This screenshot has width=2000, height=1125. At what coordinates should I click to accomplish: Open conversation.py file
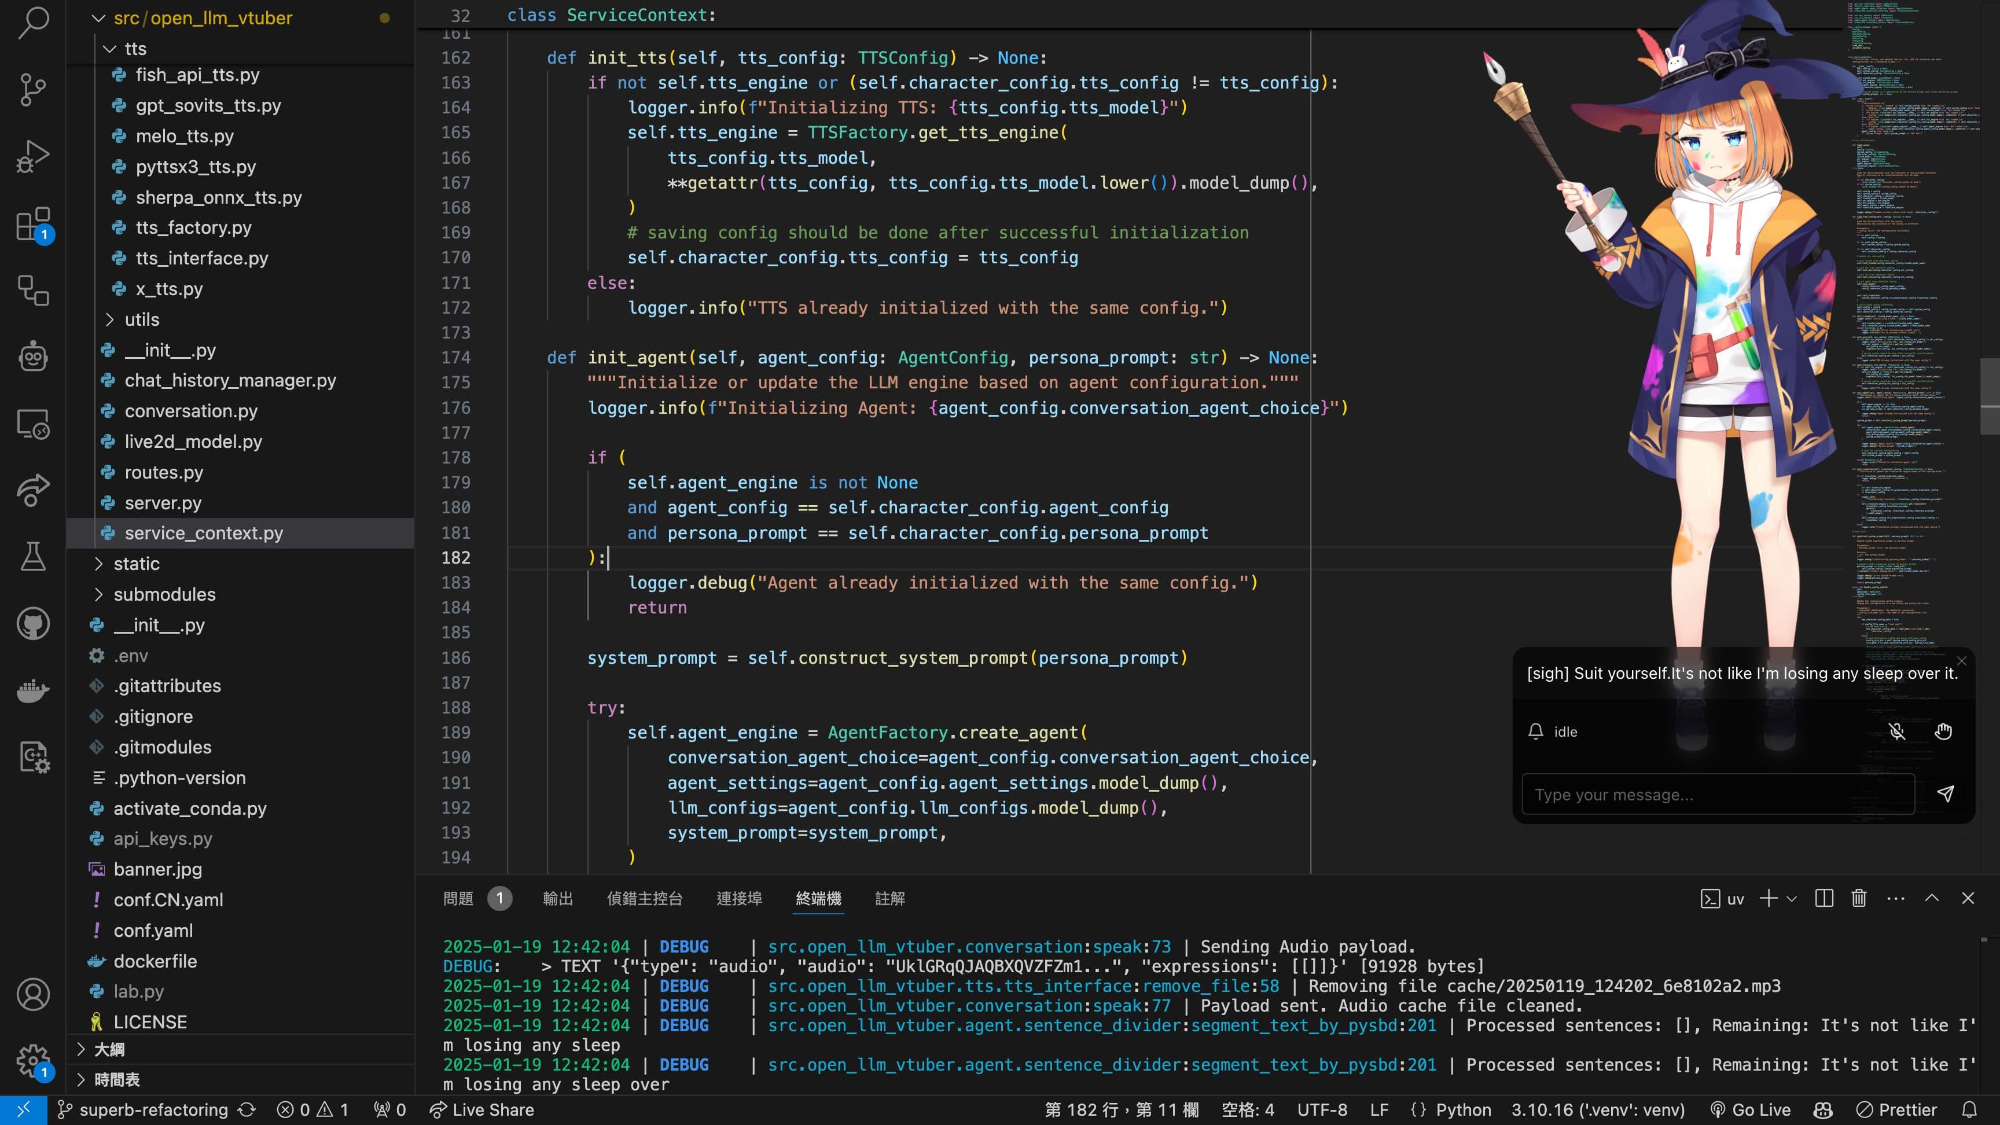coord(191,411)
